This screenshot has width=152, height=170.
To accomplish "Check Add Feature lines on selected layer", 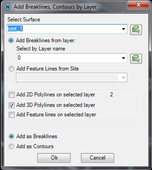I will [x=11, y=115].
